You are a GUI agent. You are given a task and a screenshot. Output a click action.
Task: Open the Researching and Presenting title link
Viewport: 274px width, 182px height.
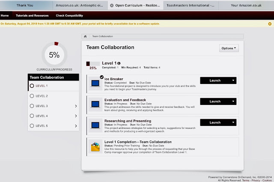(128, 121)
